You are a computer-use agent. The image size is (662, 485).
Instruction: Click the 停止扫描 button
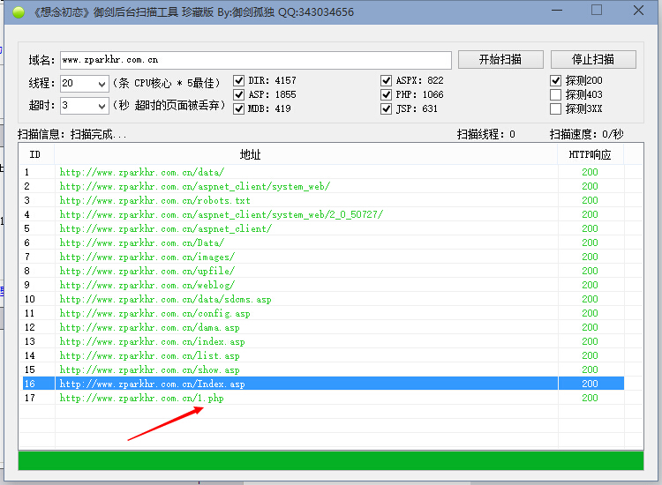click(x=593, y=59)
